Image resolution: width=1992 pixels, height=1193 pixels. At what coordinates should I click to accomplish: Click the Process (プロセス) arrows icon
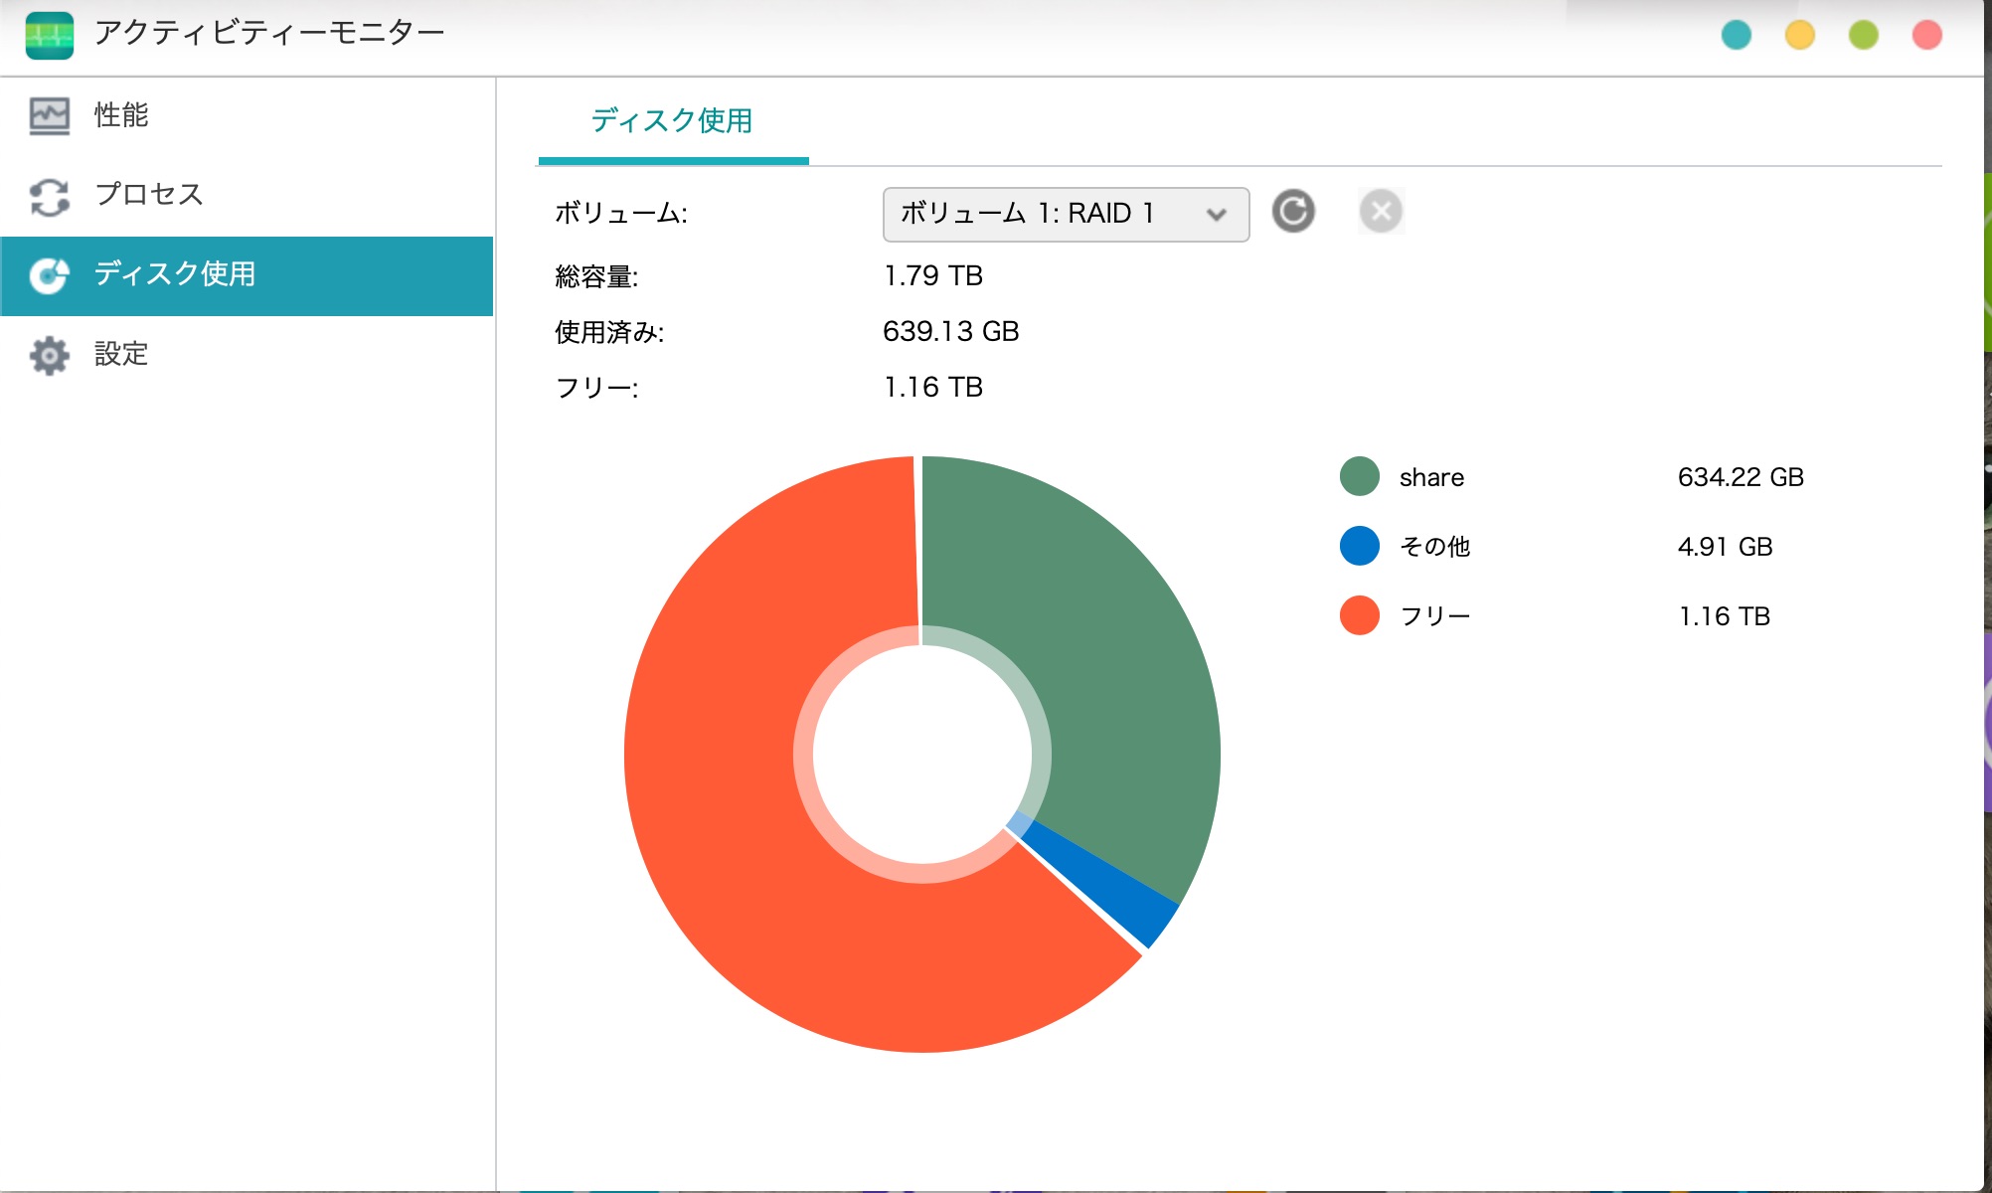point(50,196)
